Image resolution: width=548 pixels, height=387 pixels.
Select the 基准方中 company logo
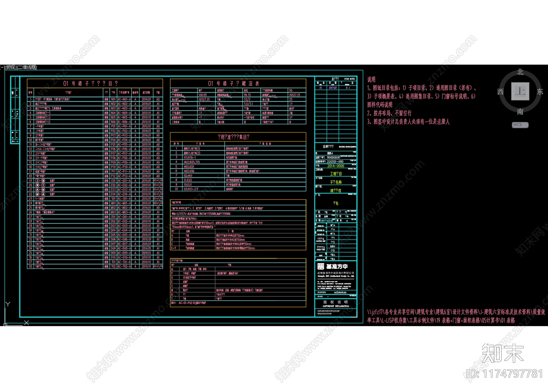click(x=332, y=266)
